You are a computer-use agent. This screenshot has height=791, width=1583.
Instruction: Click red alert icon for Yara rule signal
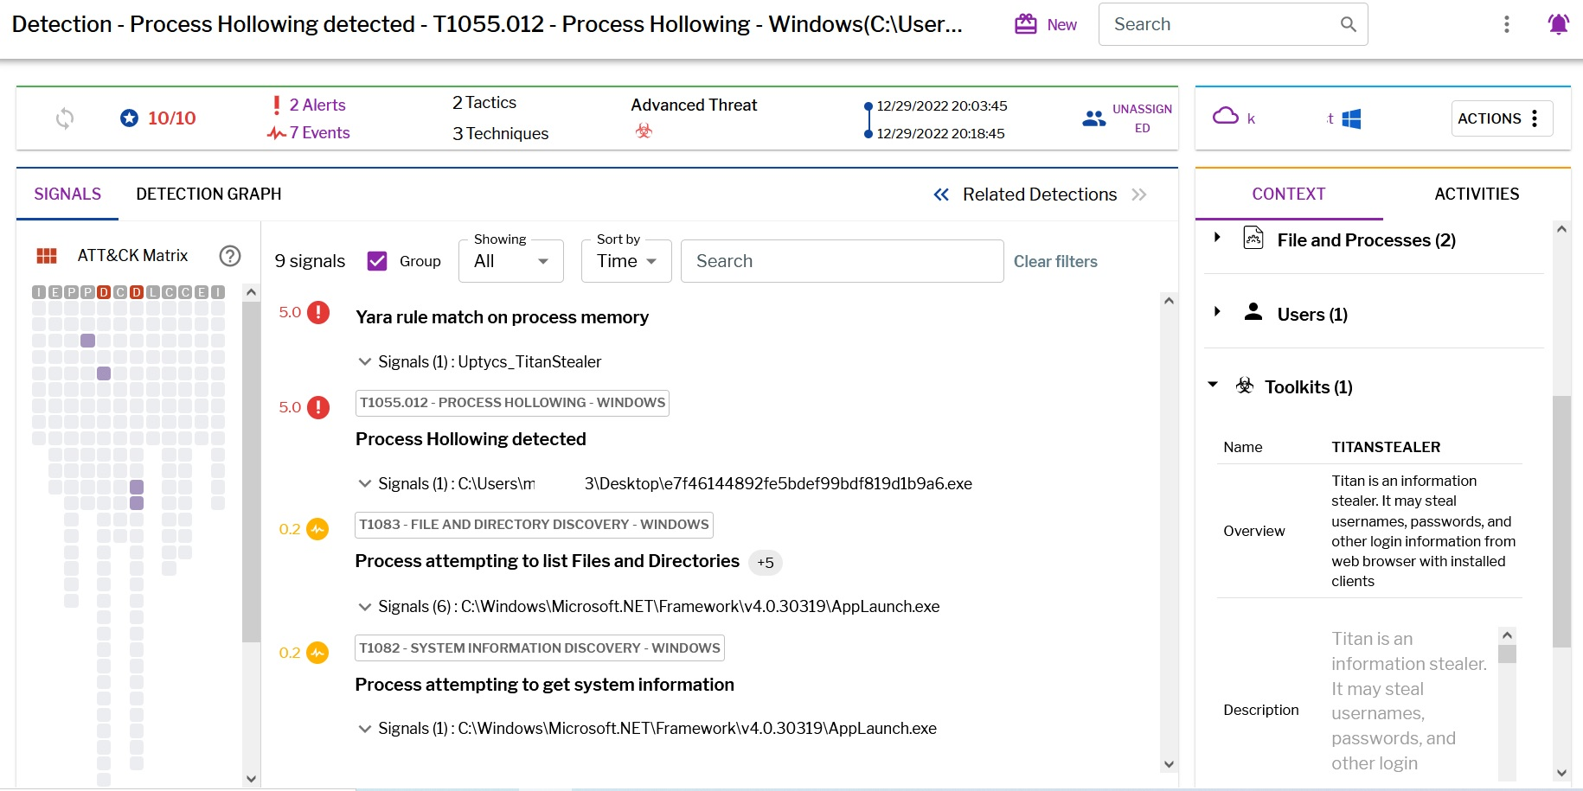(x=318, y=312)
